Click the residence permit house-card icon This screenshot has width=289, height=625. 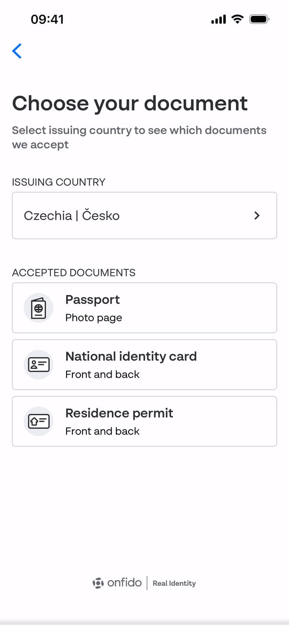click(x=38, y=421)
